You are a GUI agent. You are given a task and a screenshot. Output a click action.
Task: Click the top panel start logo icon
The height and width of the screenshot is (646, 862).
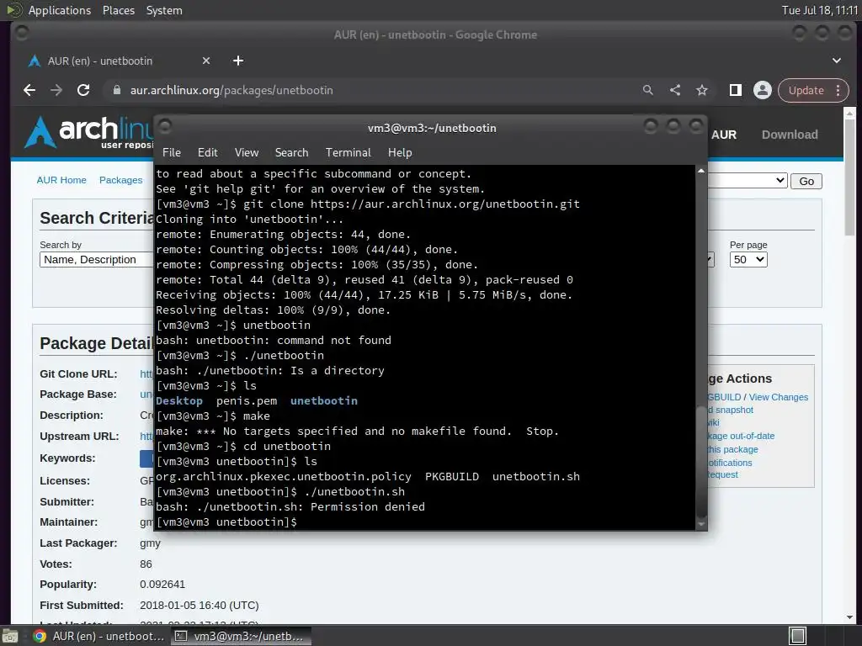click(x=13, y=10)
